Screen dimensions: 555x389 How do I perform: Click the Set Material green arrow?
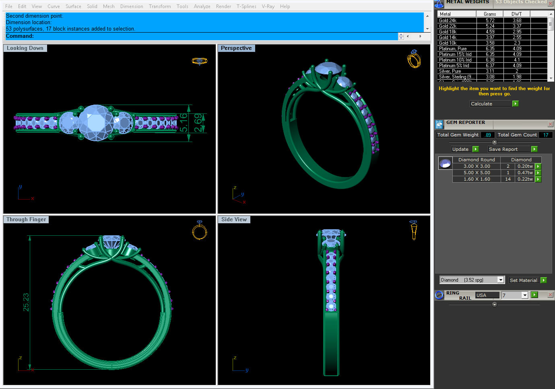point(544,280)
